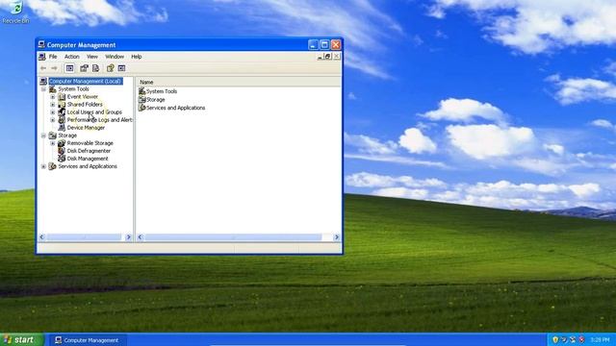Click right pane horizontal scrollbar thumb
The width and height of the screenshot is (616, 346).
[233, 237]
